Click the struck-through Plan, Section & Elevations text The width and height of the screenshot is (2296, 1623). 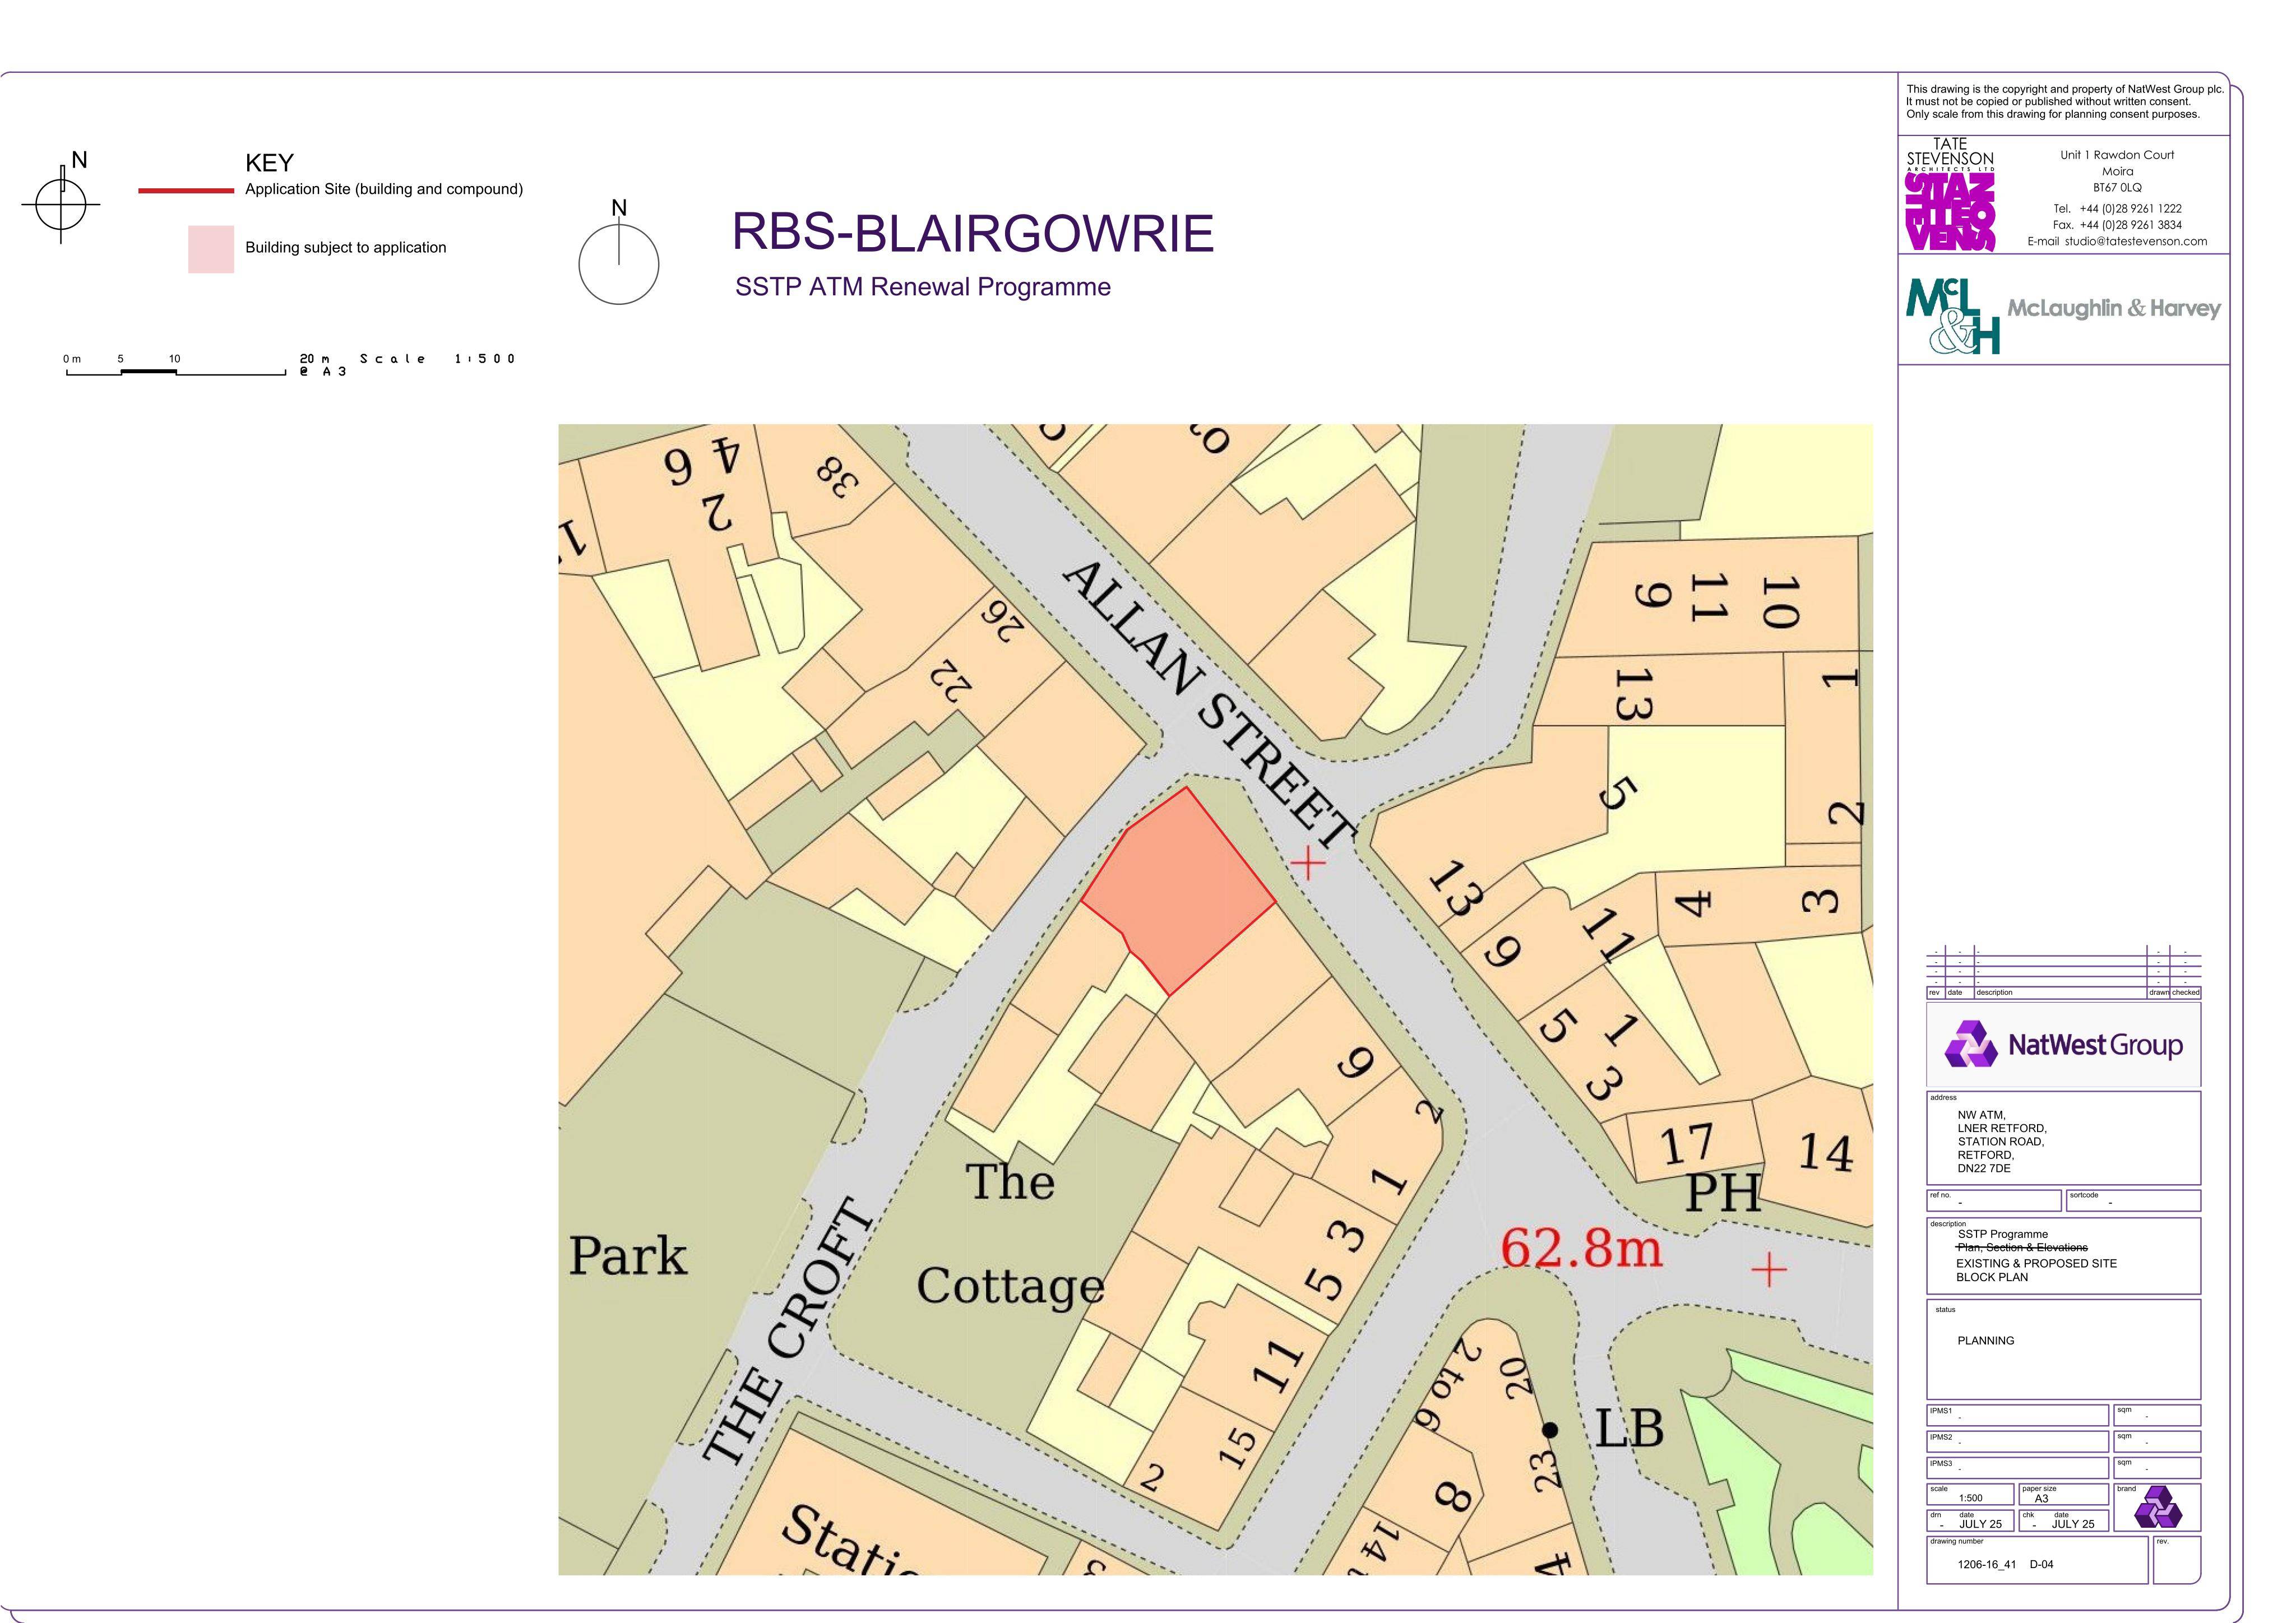click(2022, 1247)
